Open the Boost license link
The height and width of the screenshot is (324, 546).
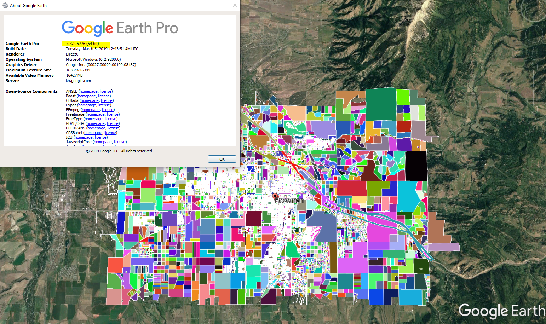coord(104,96)
